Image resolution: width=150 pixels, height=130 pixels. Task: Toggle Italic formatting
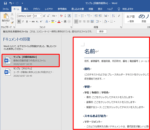click(23, 21)
